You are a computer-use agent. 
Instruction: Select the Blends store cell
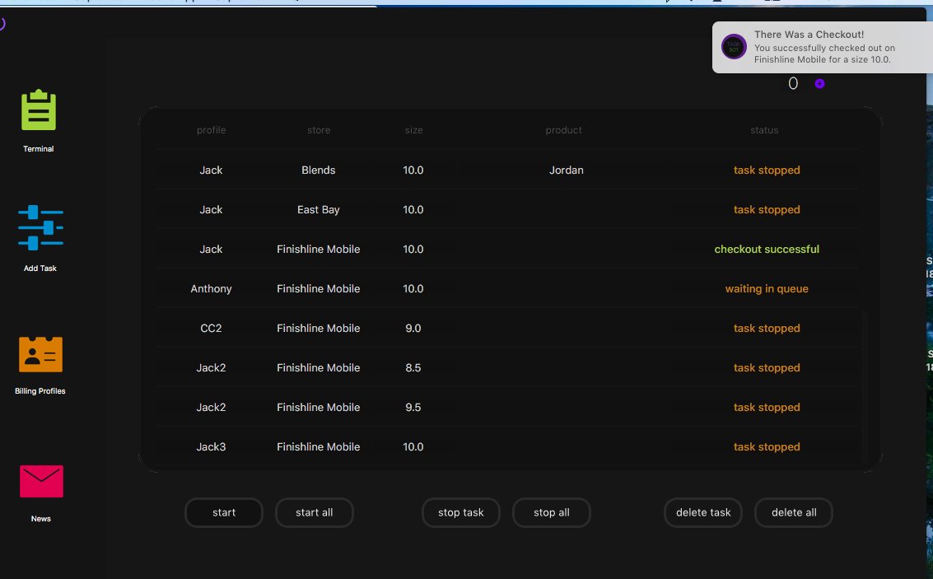(319, 170)
